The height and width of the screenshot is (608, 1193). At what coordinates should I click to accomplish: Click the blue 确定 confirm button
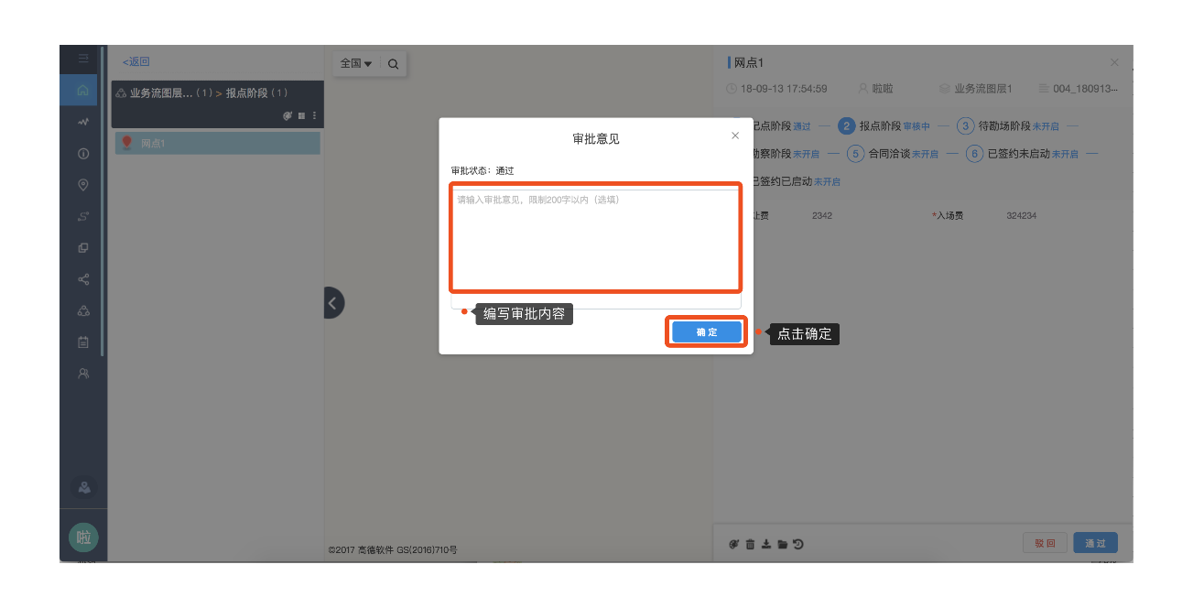[x=706, y=332]
